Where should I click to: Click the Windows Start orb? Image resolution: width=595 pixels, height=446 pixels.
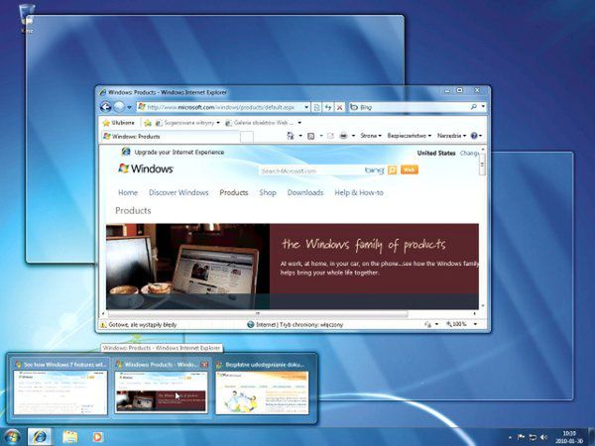pyautogui.click(x=11, y=437)
